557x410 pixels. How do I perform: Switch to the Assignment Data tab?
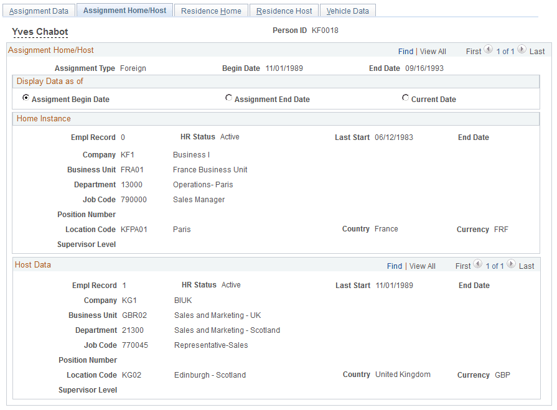[39, 10]
